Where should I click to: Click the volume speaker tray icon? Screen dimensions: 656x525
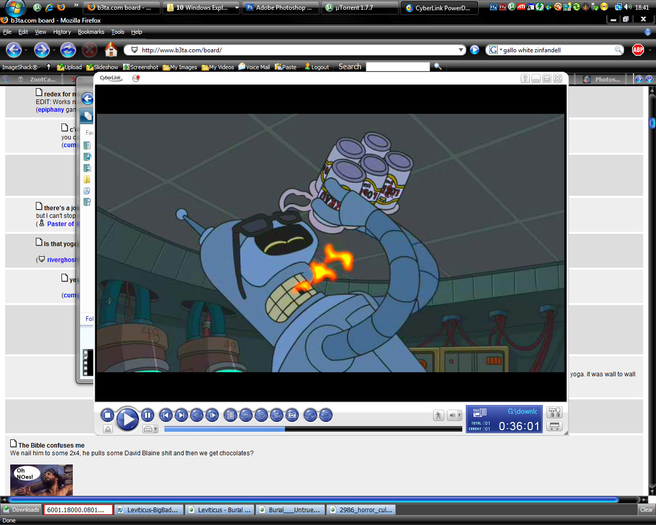pyautogui.click(x=627, y=7)
